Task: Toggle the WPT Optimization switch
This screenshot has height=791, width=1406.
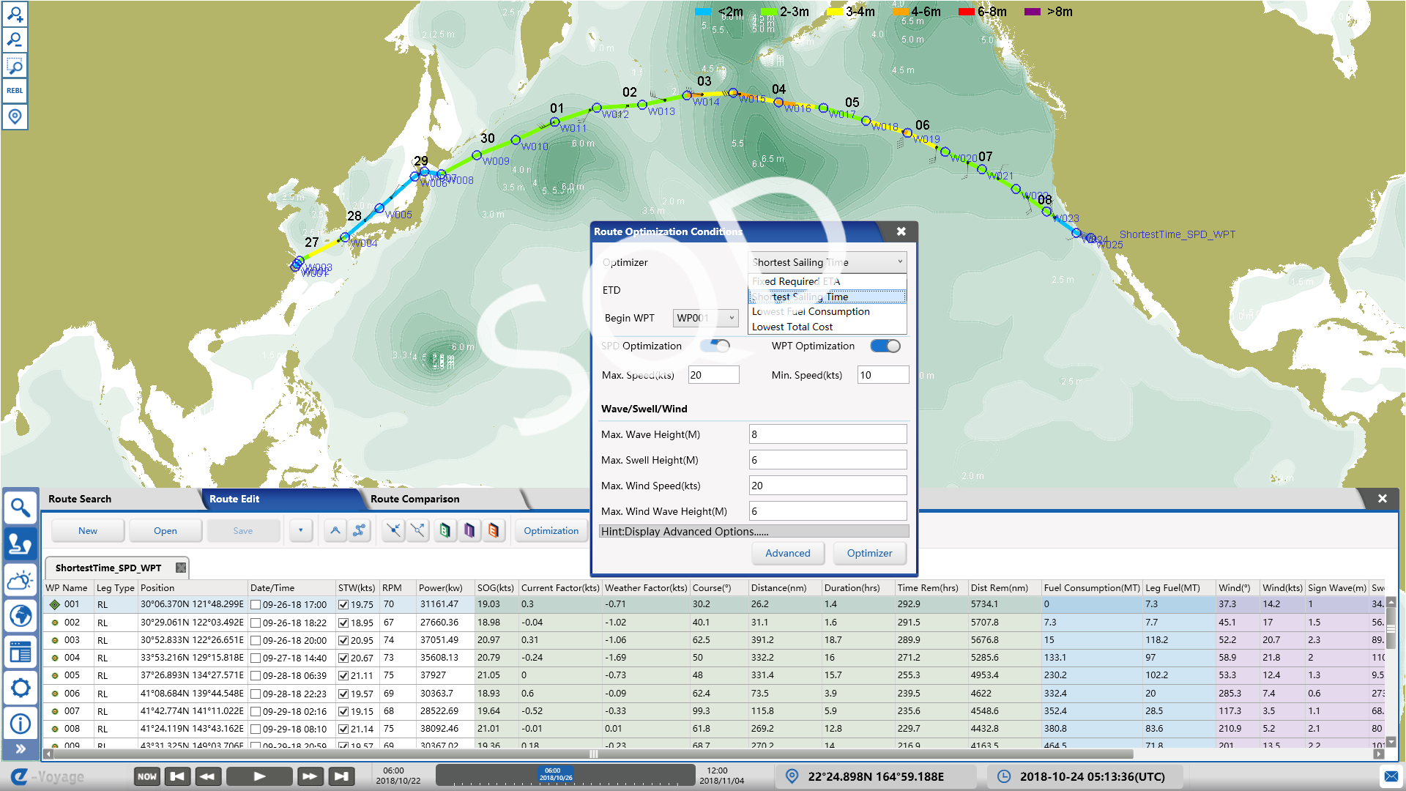Action: click(x=885, y=346)
